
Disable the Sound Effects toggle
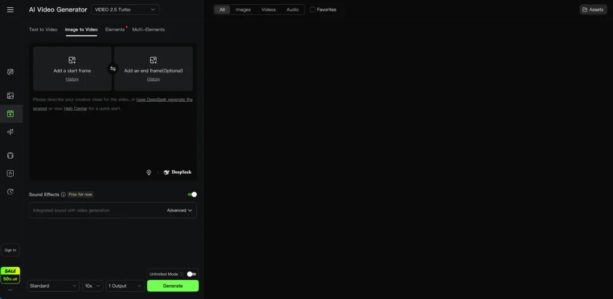coord(192,194)
